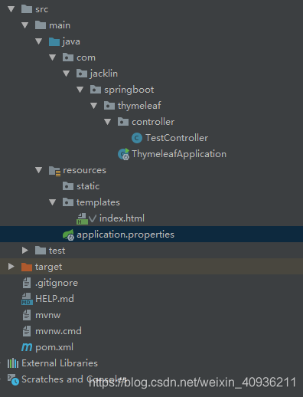Image resolution: width=303 pixels, height=397 pixels.
Task: Open the HELP.md file name
Action: click(54, 299)
